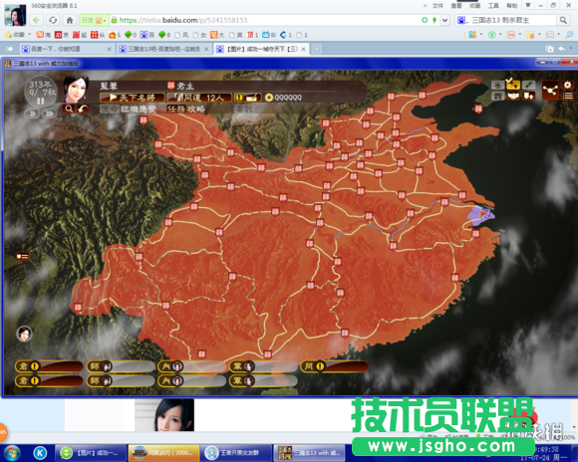
Task: Open the 12人 officers count button
Action: [x=199, y=98]
